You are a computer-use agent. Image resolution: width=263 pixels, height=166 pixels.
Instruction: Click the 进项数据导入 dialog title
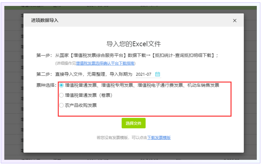[x=45, y=21]
